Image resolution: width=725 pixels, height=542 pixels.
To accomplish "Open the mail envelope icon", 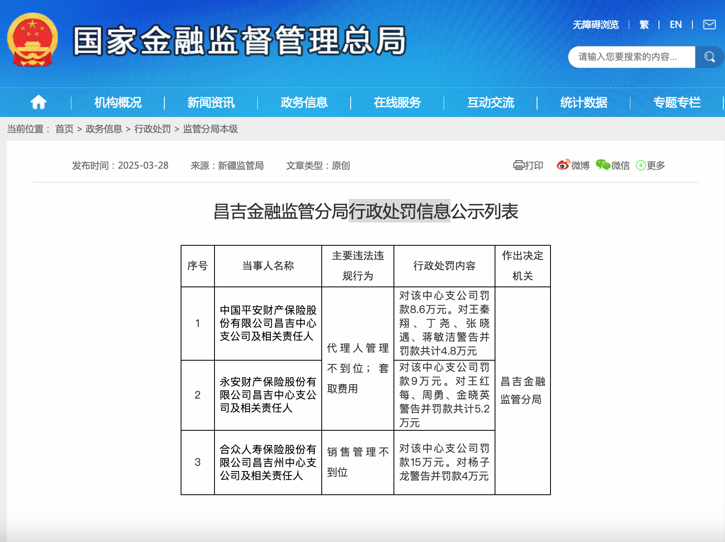I will pyautogui.click(x=710, y=25).
